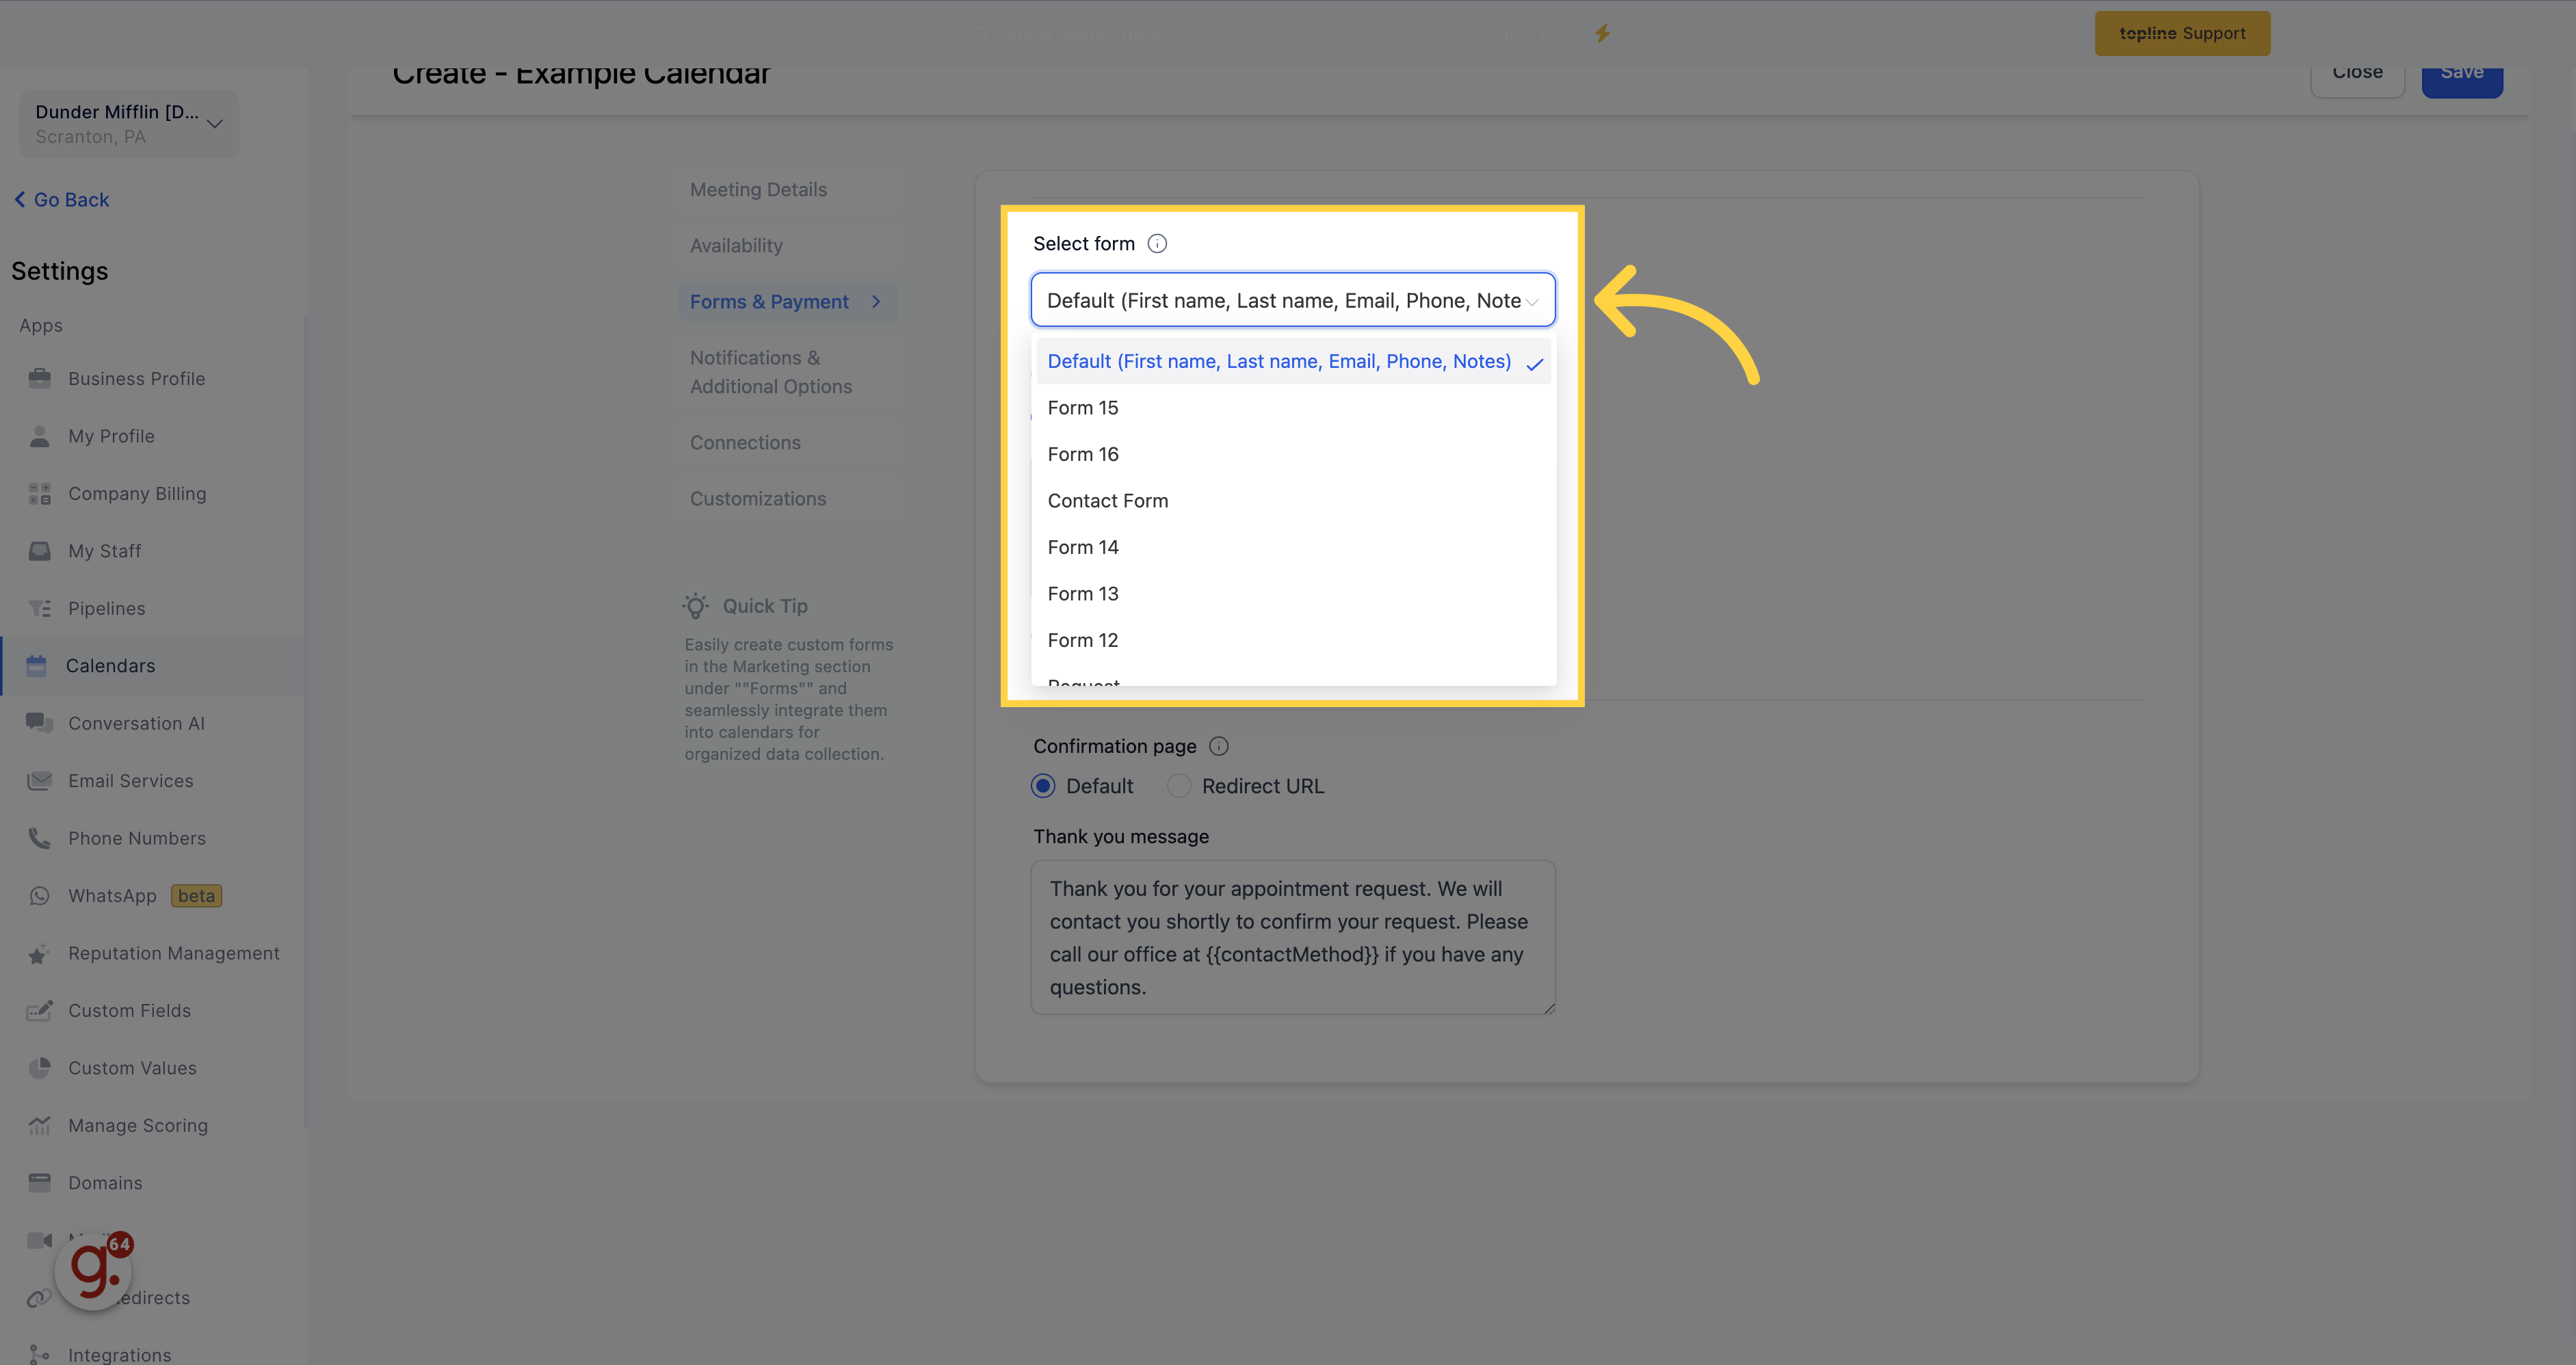Click the My Staff icon
Image resolution: width=2576 pixels, height=1365 pixels.
[x=40, y=551]
